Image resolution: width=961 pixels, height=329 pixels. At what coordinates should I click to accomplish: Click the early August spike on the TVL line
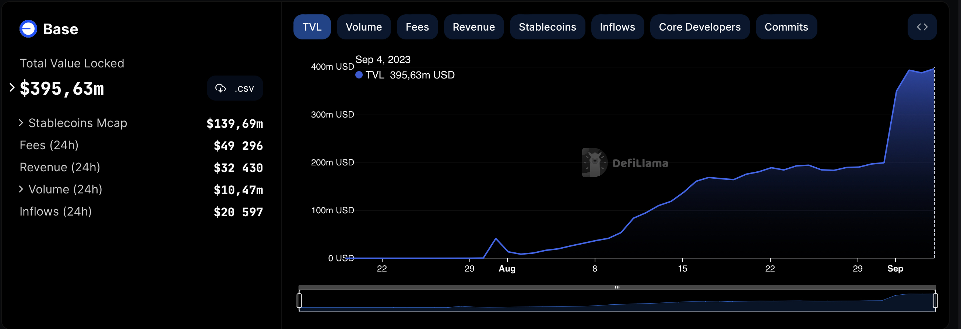[x=496, y=239]
